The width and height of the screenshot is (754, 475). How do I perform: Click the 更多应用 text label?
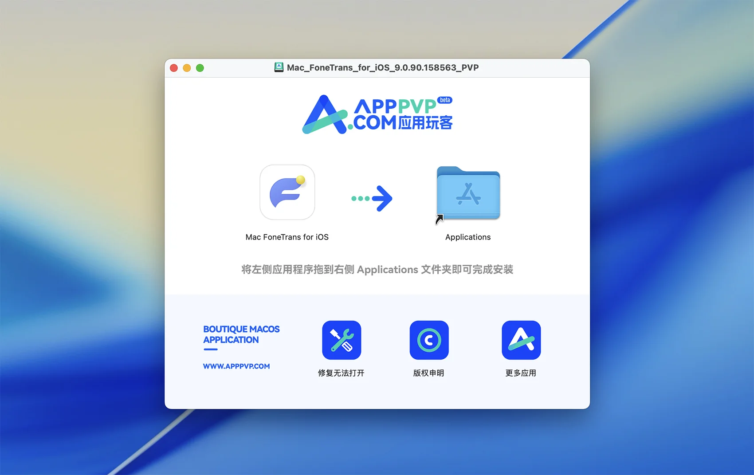click(x=521, y=373)
